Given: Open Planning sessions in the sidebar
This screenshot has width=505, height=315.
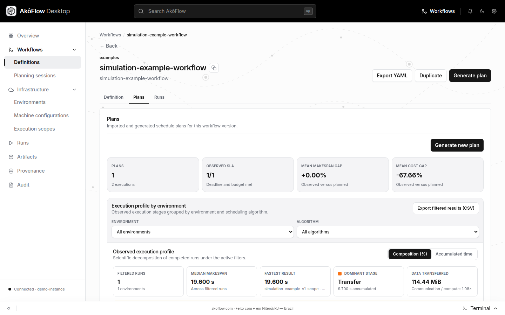Looking at the screenshot, I should [x=42, y=76].
